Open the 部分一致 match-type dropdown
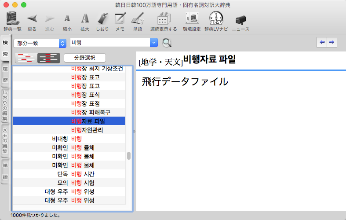The image size is (346, 220). pos(40,43)
